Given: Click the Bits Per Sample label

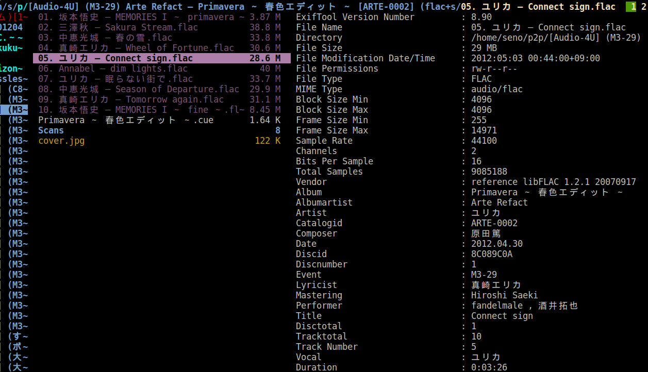Looking at the screenshot, I should click(335, 161).
